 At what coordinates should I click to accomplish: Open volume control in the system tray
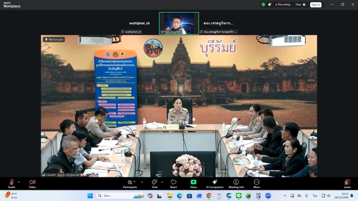coord(329,196)
